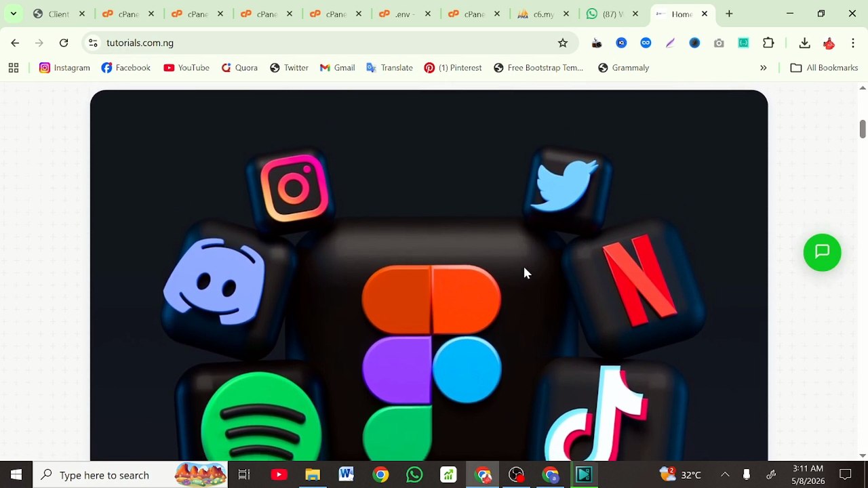Reload the tutorials.com.ng page
This screenshot has width=868, height=488.
64,43
